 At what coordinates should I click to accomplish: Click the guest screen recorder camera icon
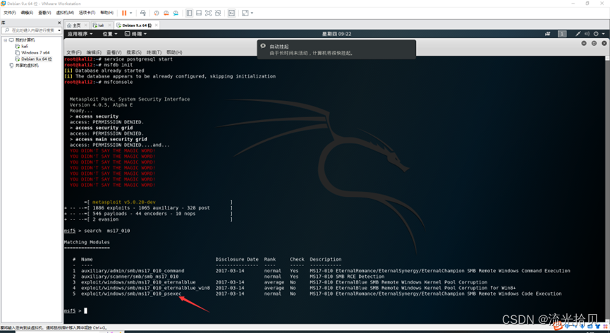click(548, 34)
